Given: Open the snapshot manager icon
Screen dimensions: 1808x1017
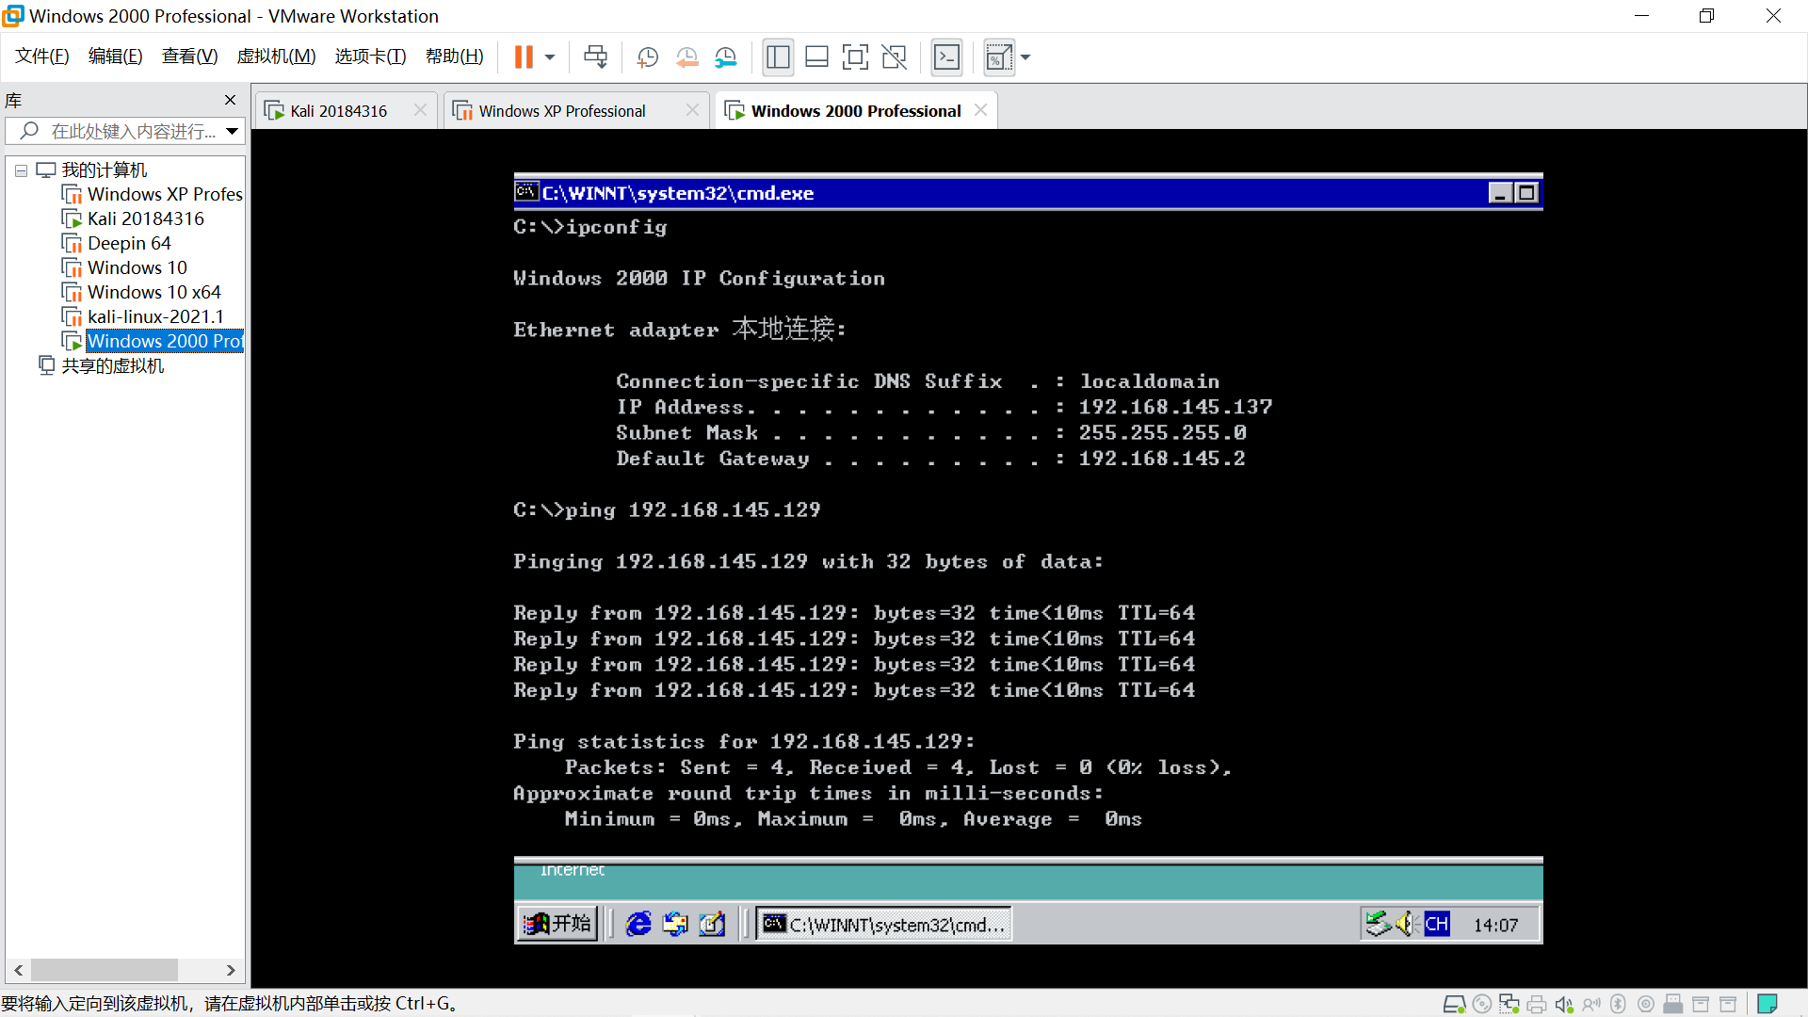Looking at the screenshot, I should click(x=725, y=57).
